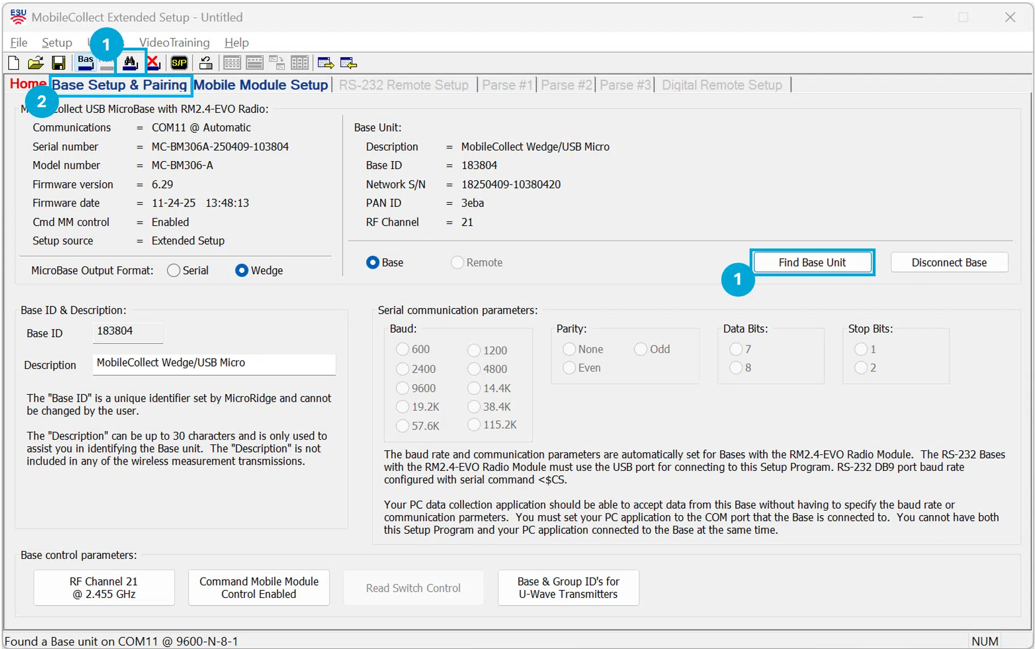Click the MobileCollect app logo in title bar
Image resolution: width=1035 pixels, height=649 pixels.
[18, 17]
